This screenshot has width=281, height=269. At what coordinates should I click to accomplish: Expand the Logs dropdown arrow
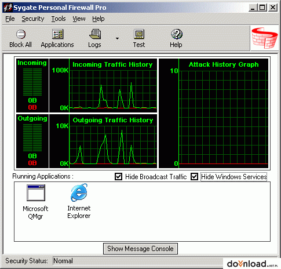(117, 38)
